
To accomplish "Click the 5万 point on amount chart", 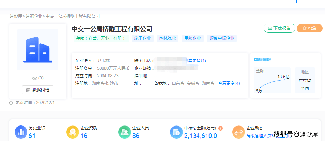I will [x=260, y=87].
